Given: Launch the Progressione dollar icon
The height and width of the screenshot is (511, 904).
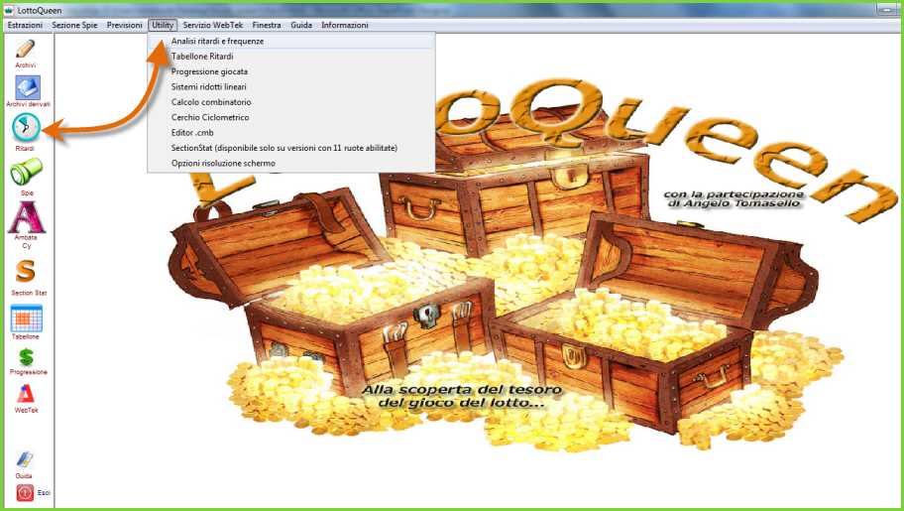Looking at the screenshot, I should coord(26,357).
